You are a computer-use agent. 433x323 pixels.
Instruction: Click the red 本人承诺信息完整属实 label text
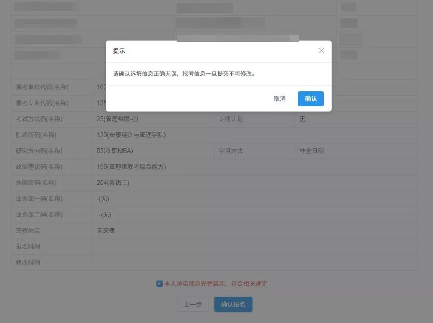point(215,284)
